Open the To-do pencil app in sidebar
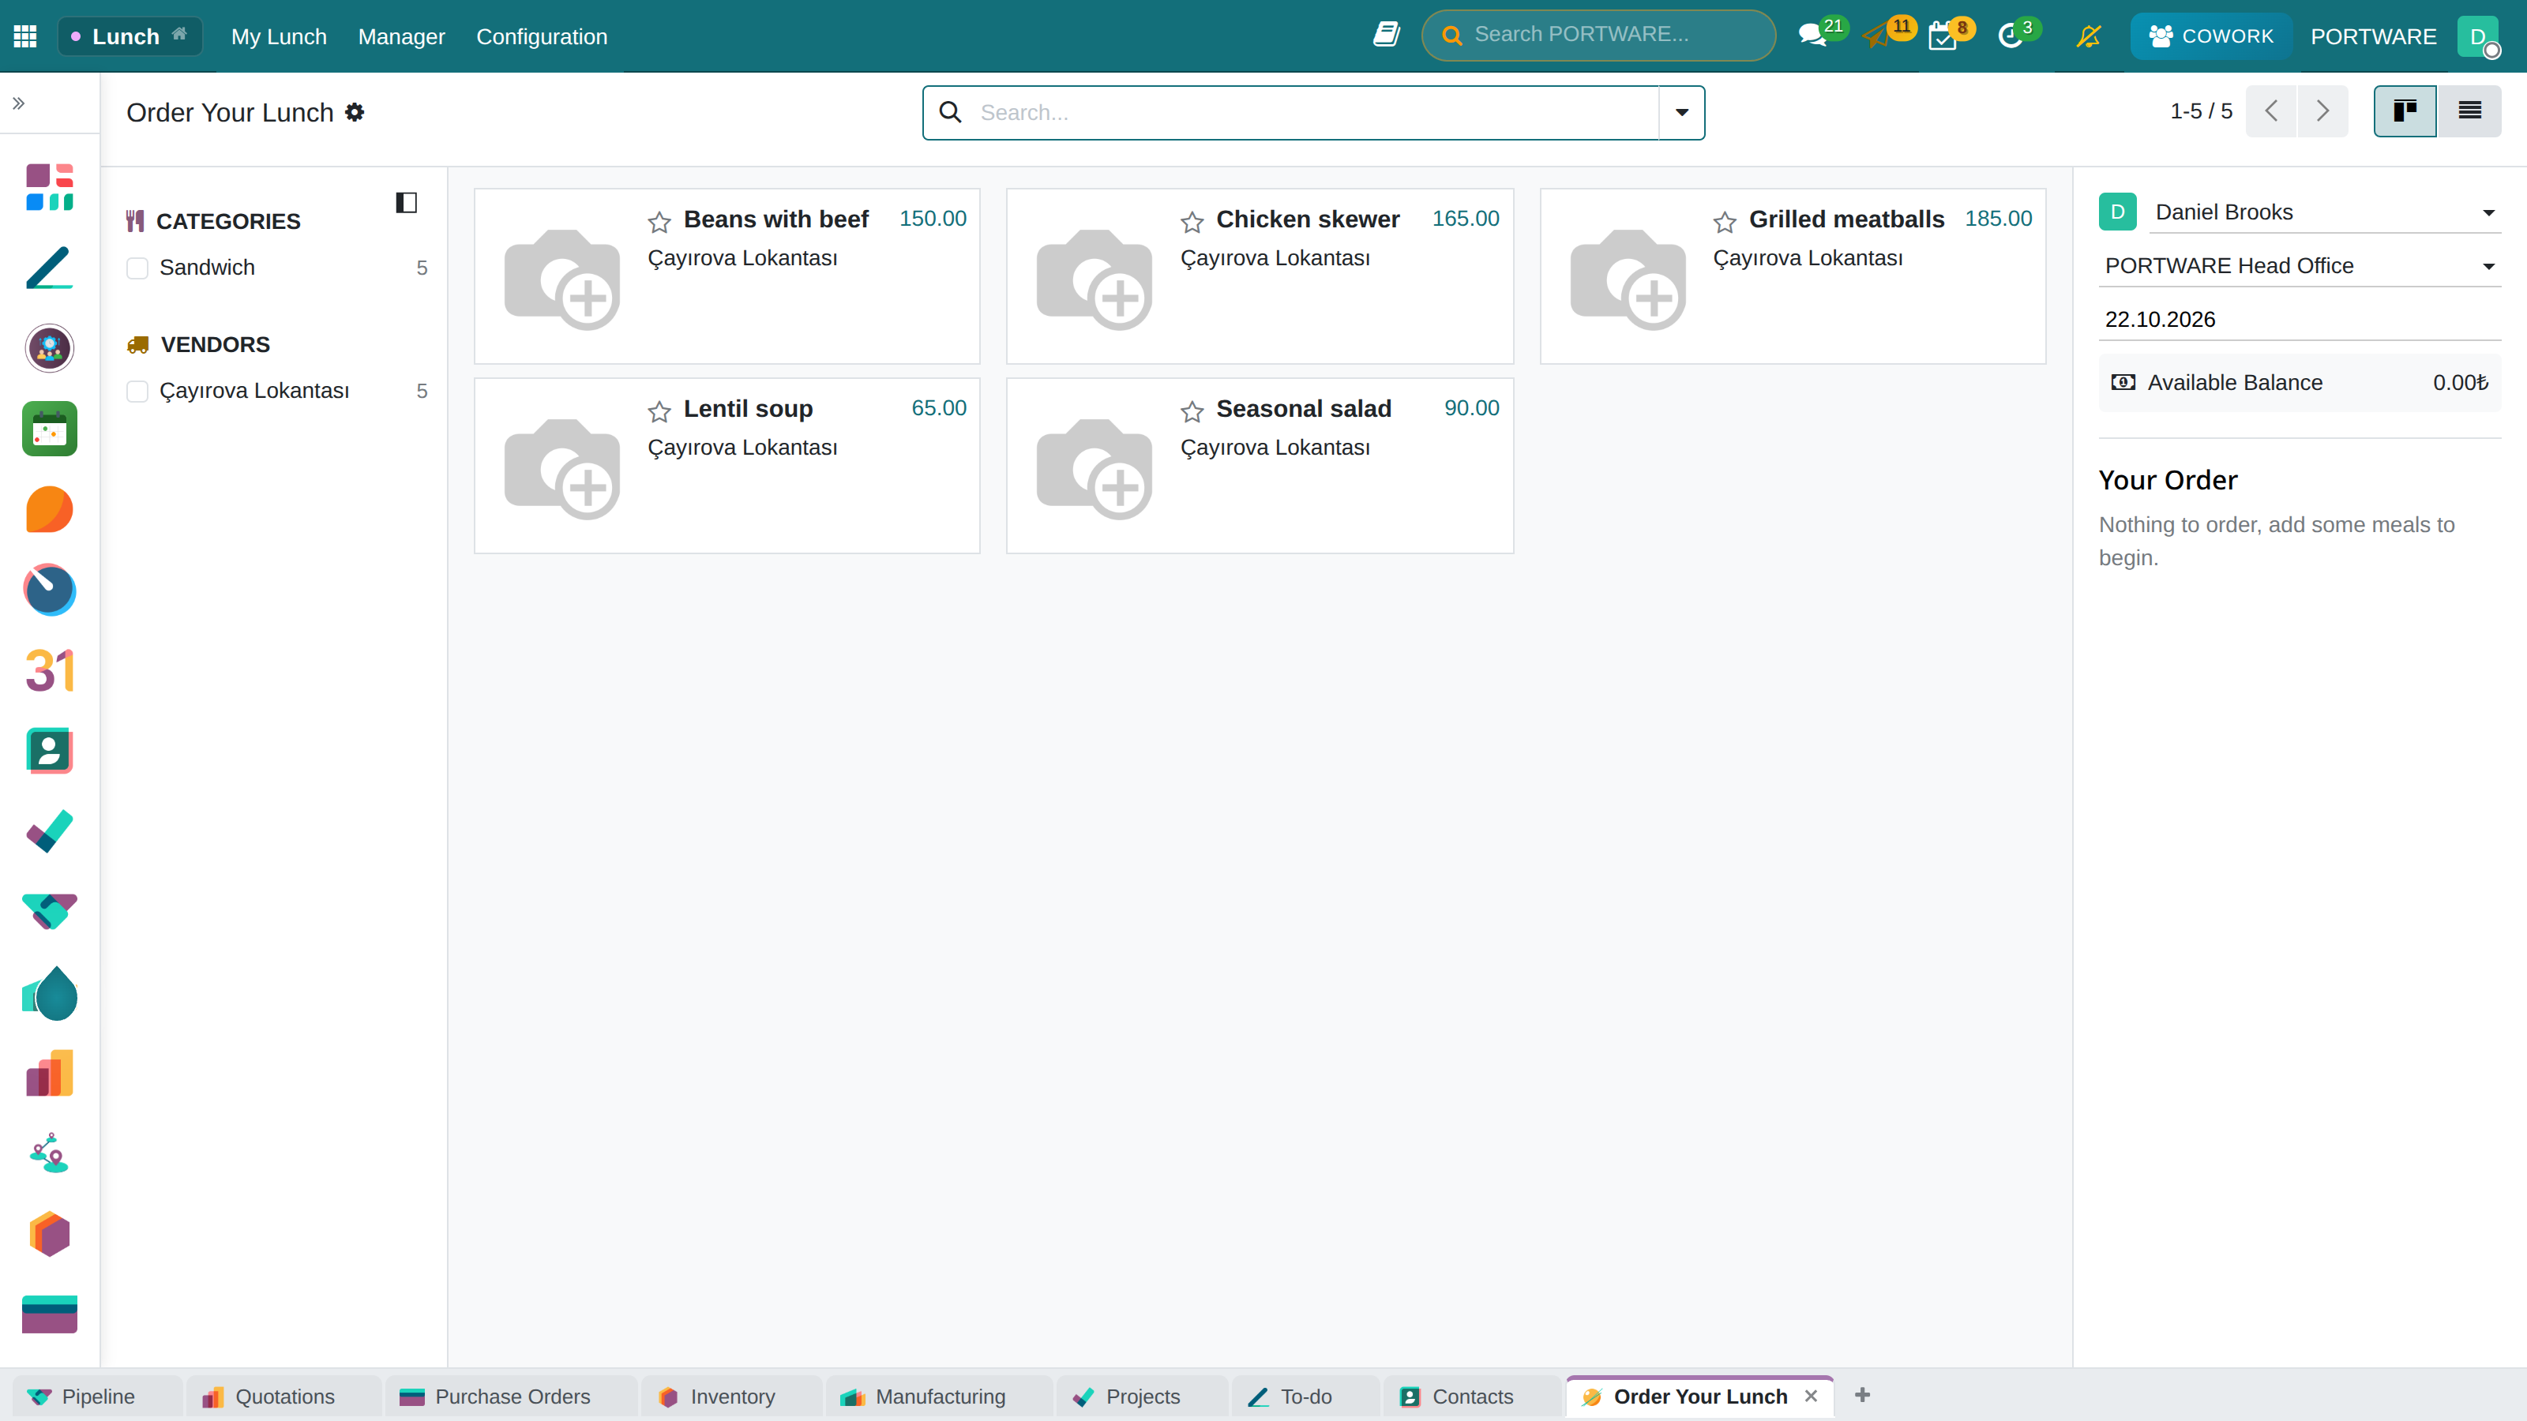Screen dimensions: 2527x1421 49,268
